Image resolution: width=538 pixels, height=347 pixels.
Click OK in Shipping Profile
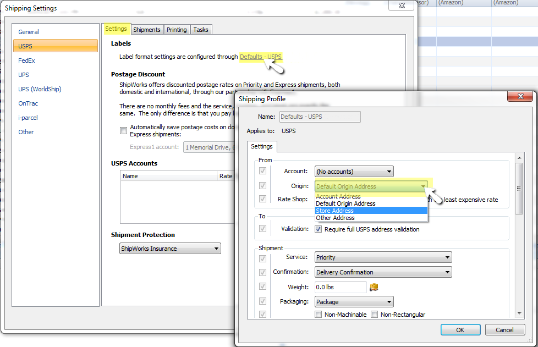[460, 330]
